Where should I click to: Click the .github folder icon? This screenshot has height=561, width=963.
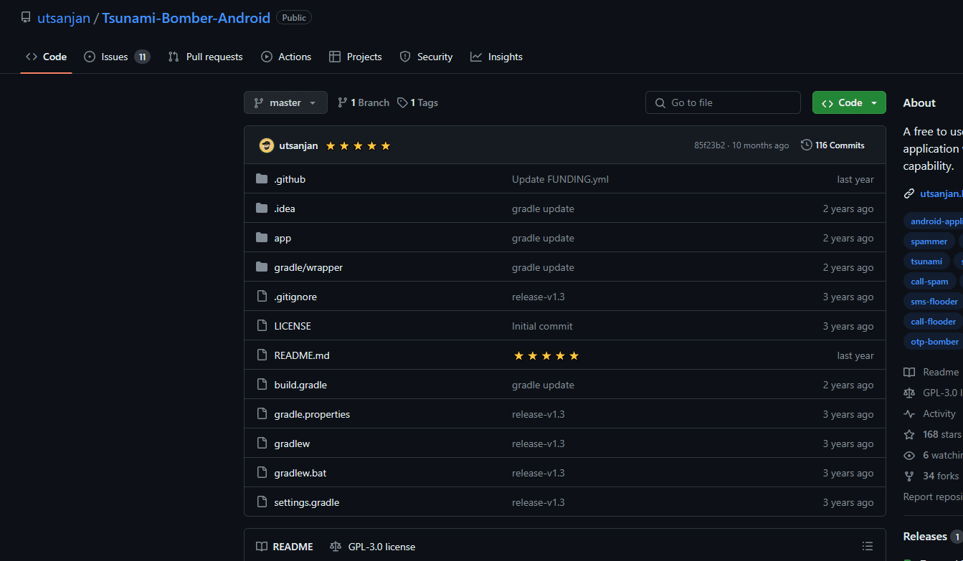pos(262,179)
